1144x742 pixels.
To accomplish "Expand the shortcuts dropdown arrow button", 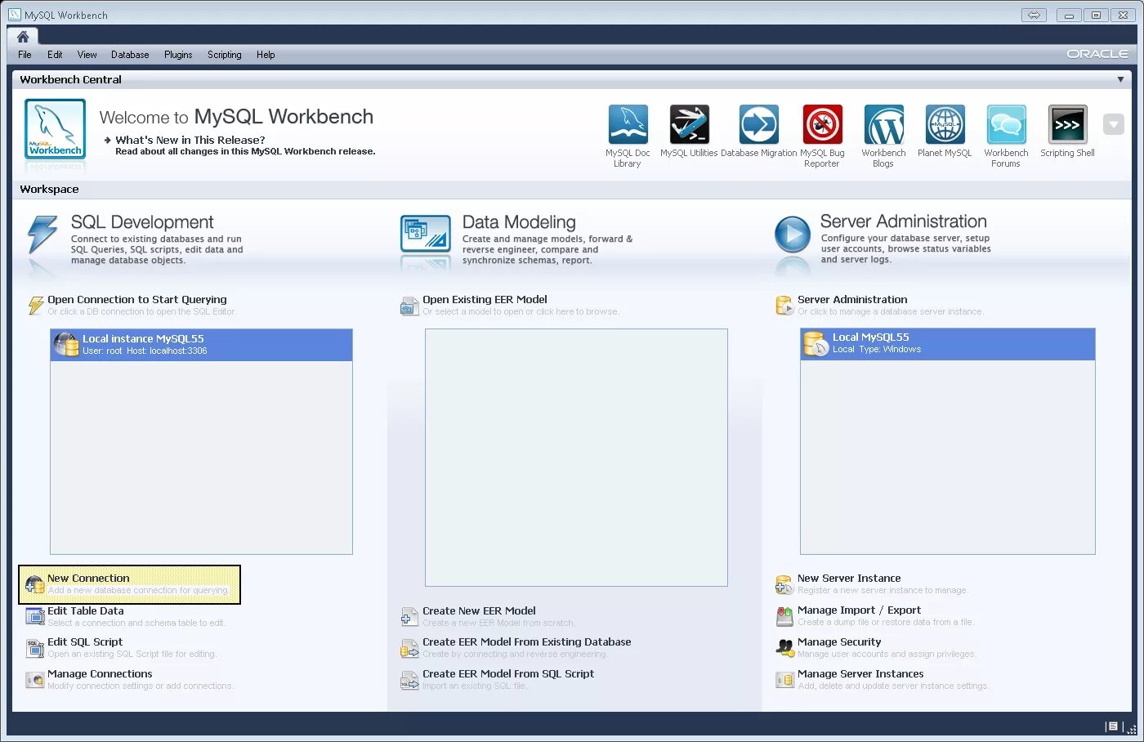I will coord(1113,124).
